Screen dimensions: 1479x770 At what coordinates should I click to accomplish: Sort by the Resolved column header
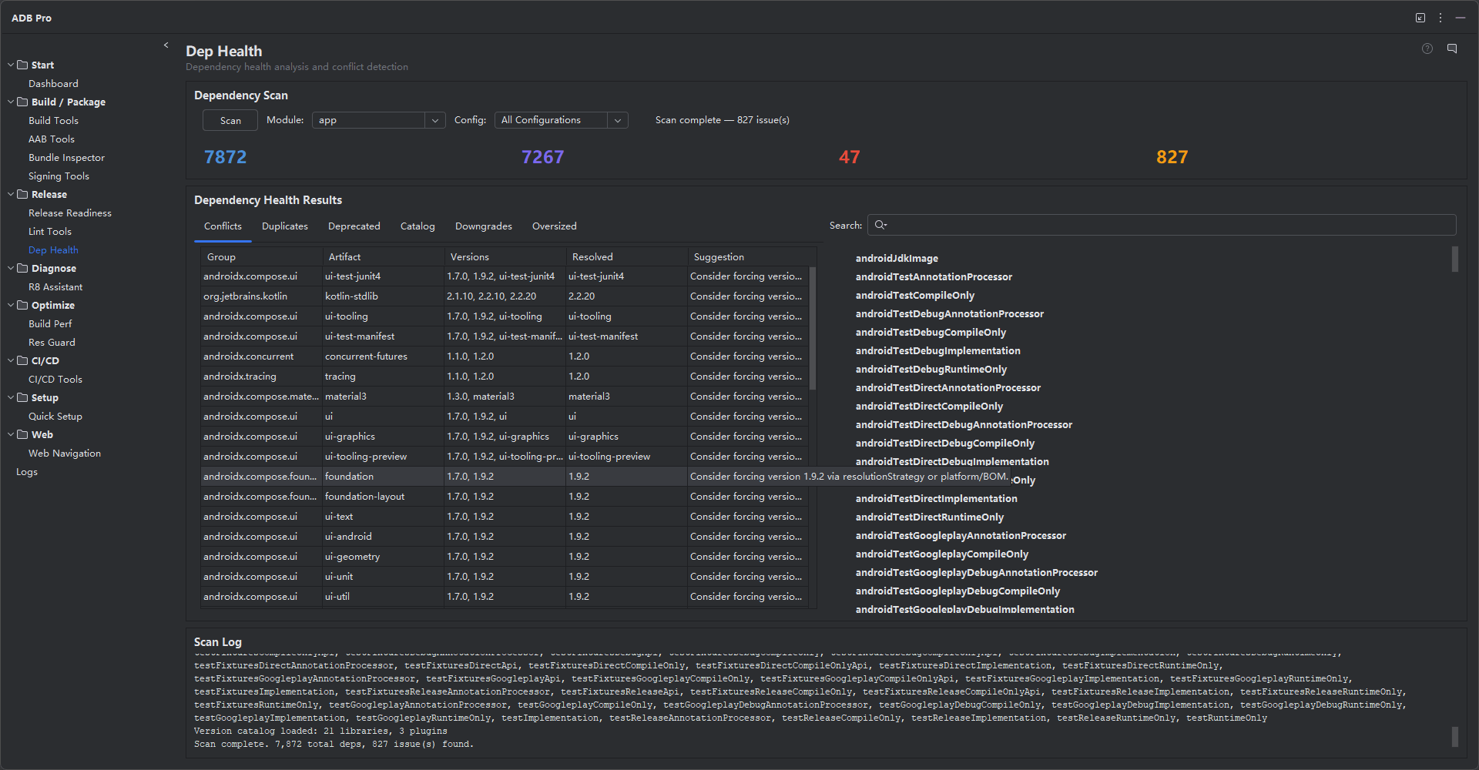coord(626,256)
